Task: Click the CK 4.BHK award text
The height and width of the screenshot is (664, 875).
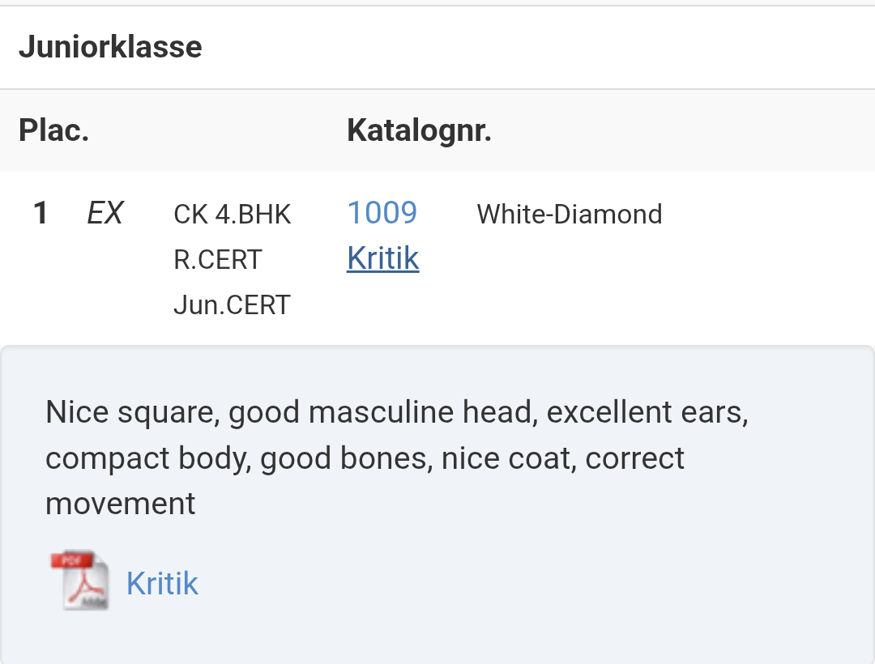Action: click(232, 215)
